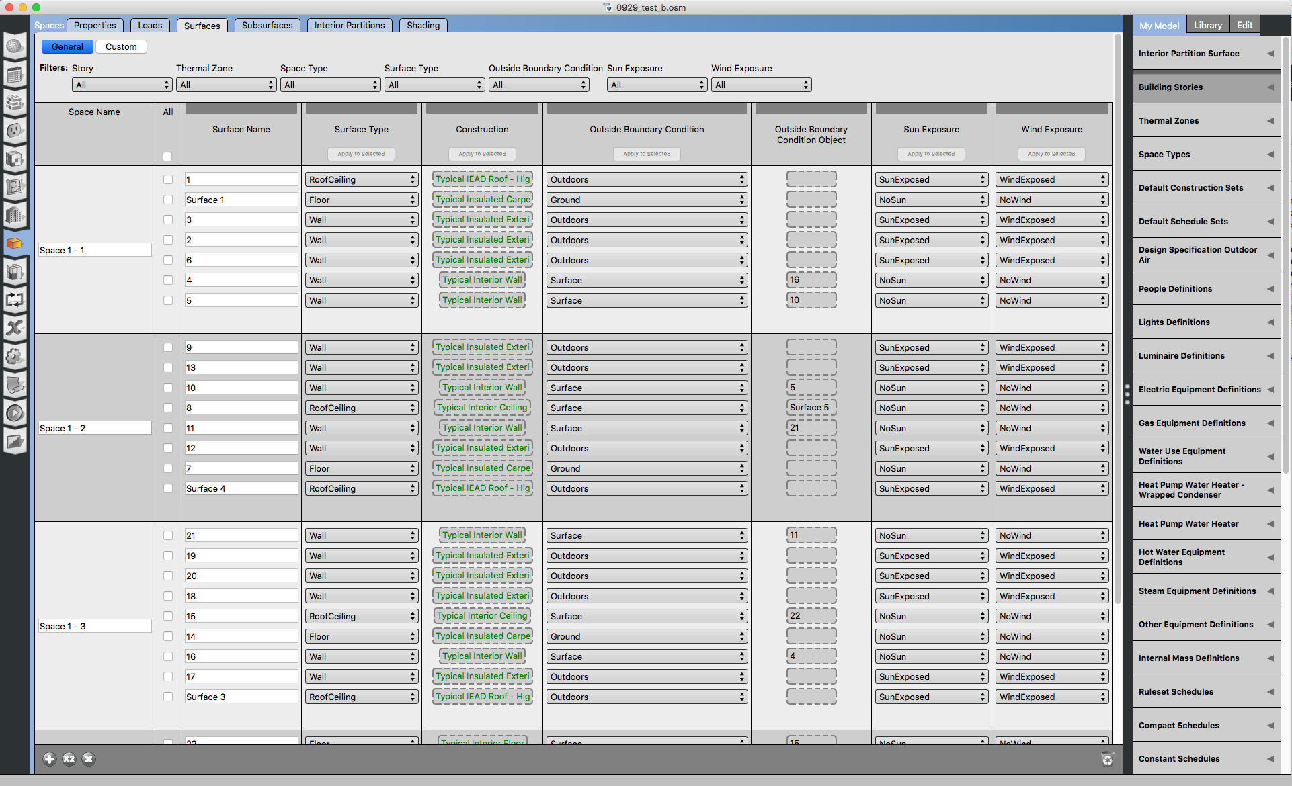The image size is (1292, 786).
Task: Open the Simulation Settings gear icon
Action: point(15,357)
